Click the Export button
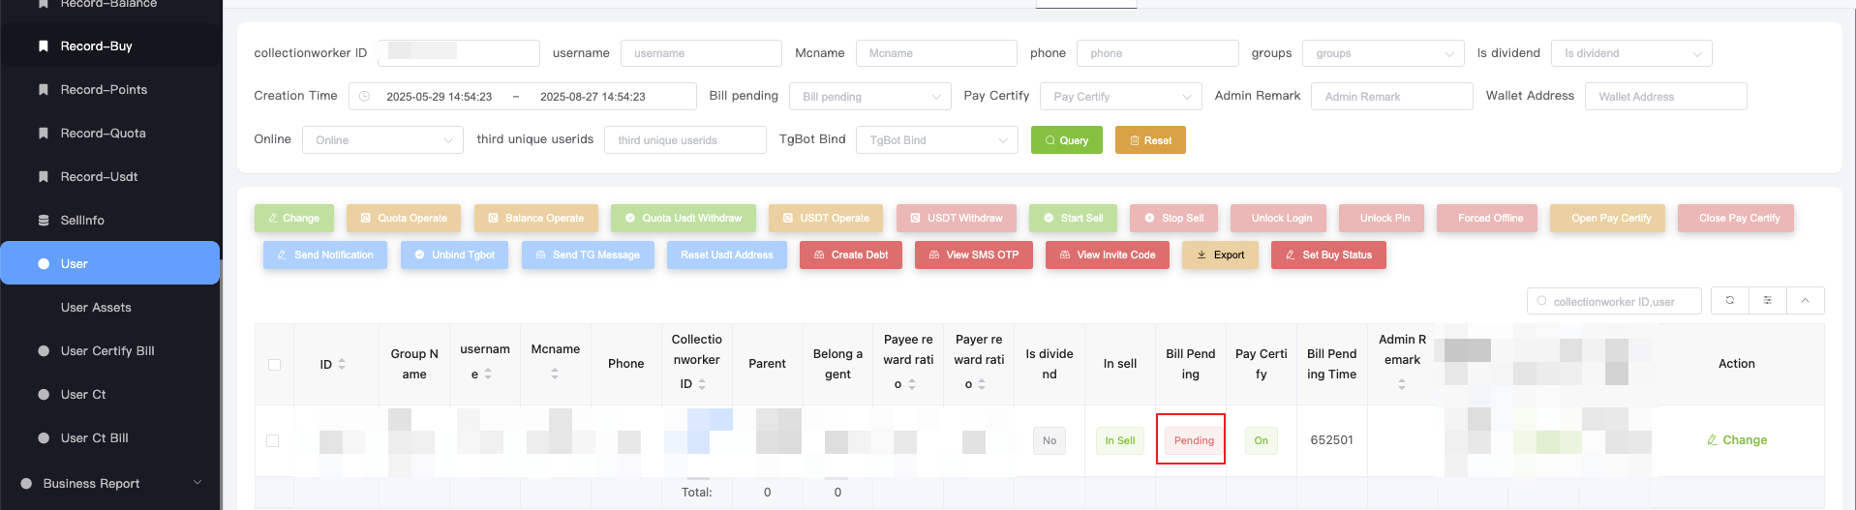Image resolution: width=1856 pixels, height=510 pixels. 1220,255
